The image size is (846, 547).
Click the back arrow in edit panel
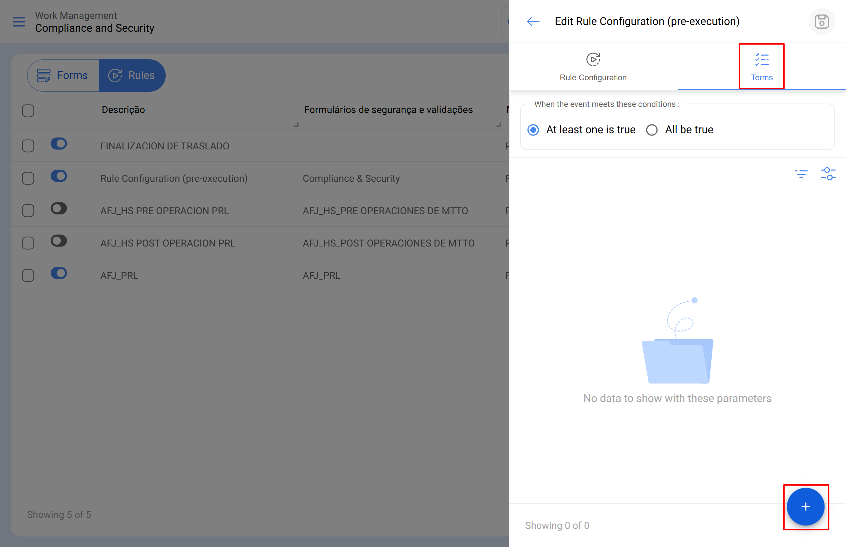pyautogui.click(x=533, y=22)
